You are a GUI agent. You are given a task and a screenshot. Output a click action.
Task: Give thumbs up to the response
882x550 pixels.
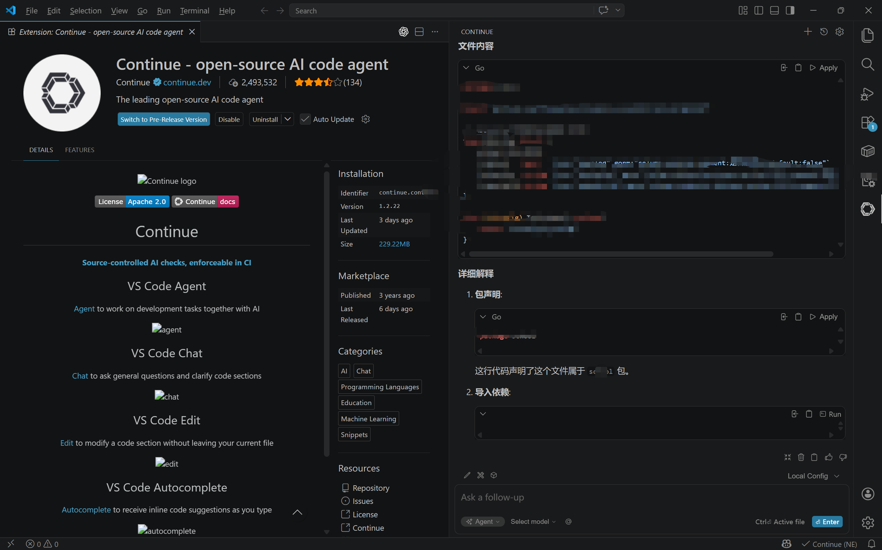[829, 457]
